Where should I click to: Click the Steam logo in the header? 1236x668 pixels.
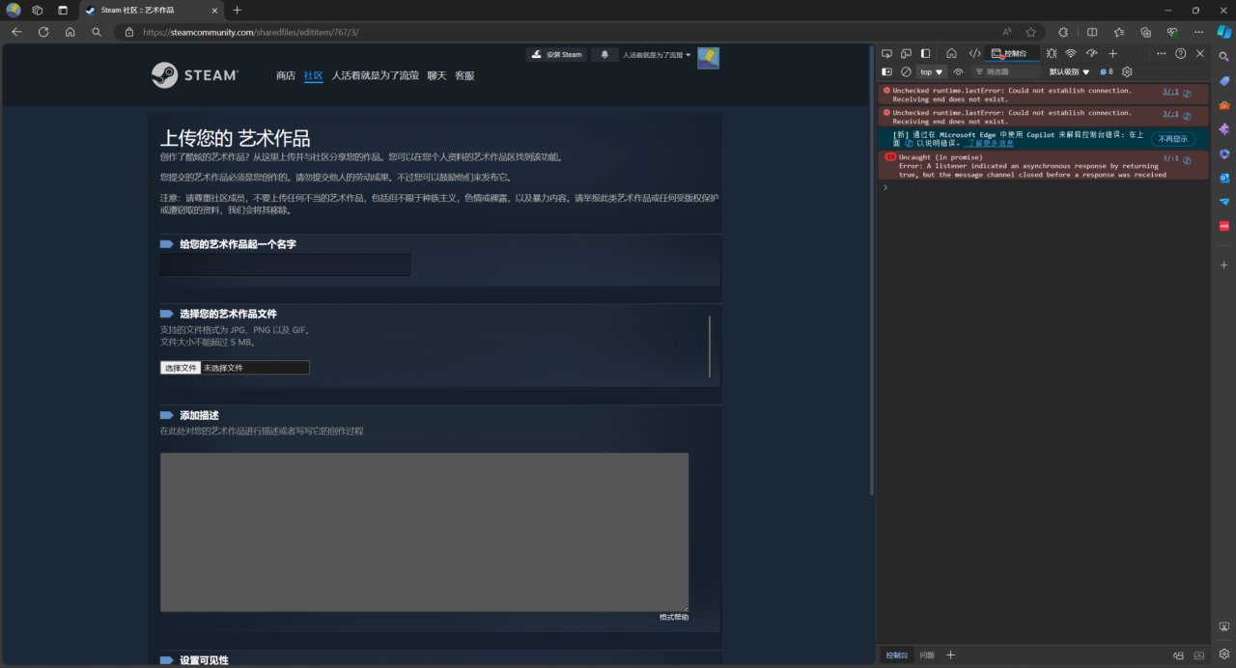[195, 74]
